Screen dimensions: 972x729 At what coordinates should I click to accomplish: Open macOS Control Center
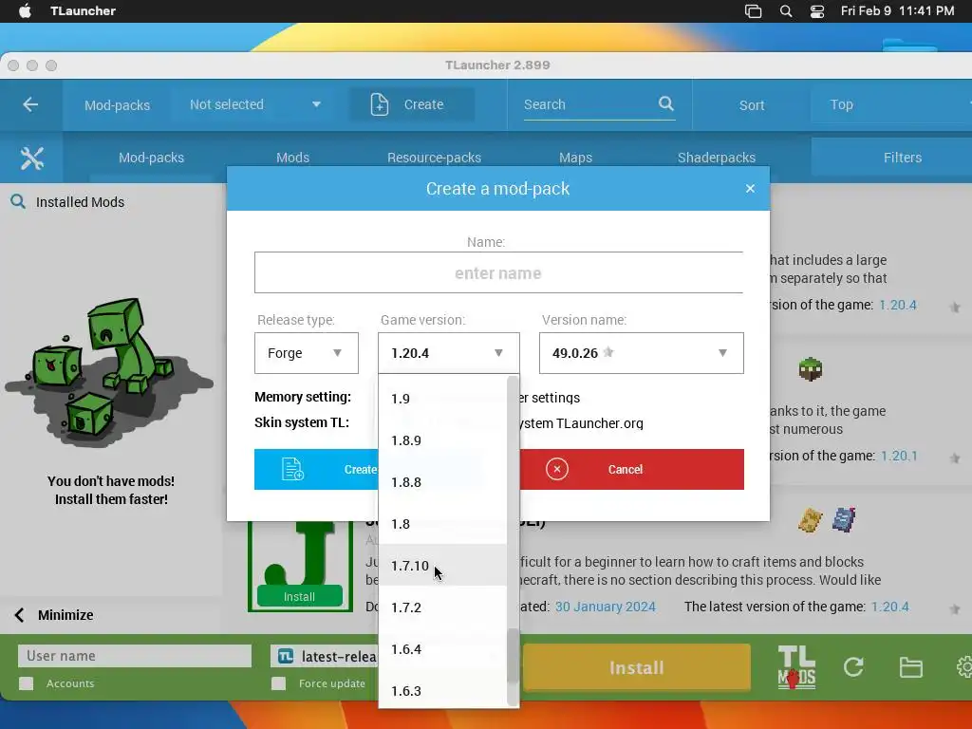(x=817, y=10)
